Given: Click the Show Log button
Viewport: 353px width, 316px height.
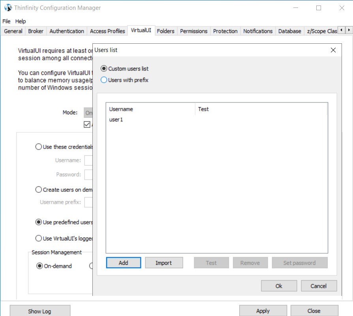Looking at the screenshot, I should tap(40, 311).
